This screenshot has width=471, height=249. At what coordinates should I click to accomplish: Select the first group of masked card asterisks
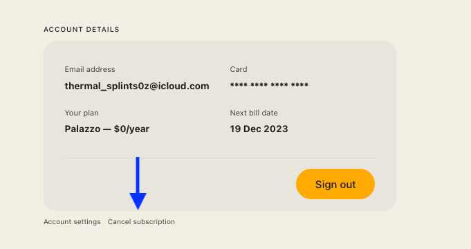[239, 84]
